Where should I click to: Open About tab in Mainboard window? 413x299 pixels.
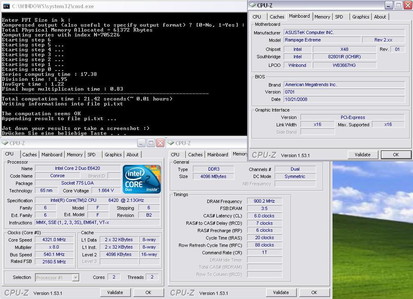coord(380,16)
